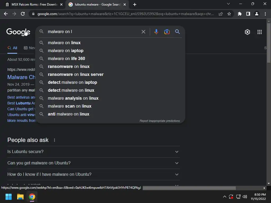This screenshot has height=203, width=271.
Task: Switch to MSX Palcom Roms tab
Action: (33, 4)
